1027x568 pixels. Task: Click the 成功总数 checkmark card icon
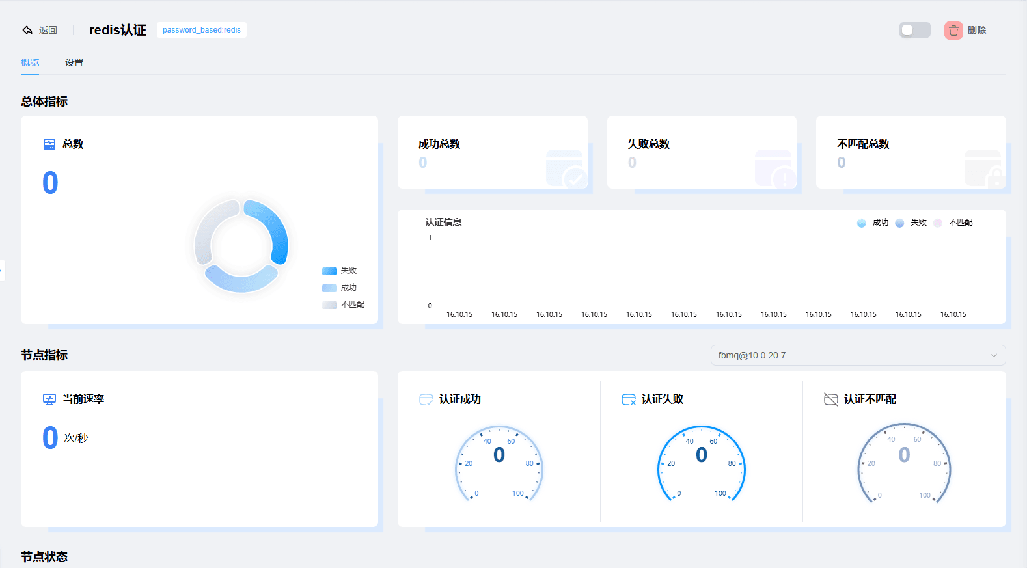(x=566, y=170)
